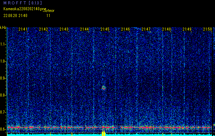Click the 0.6 kHz axis label
Viewport: 215px width, 136px height.
point(3,129)
